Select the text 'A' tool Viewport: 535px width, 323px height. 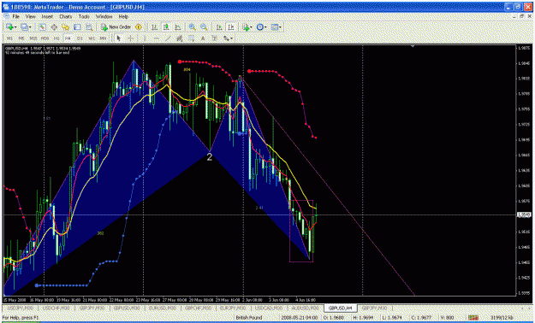tap(203, 38)
